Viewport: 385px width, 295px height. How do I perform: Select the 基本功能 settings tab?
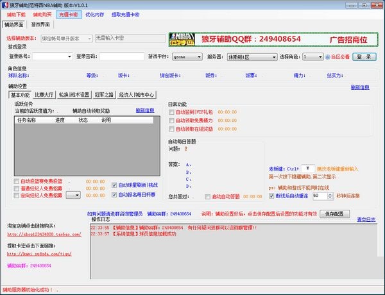(20, 95)
